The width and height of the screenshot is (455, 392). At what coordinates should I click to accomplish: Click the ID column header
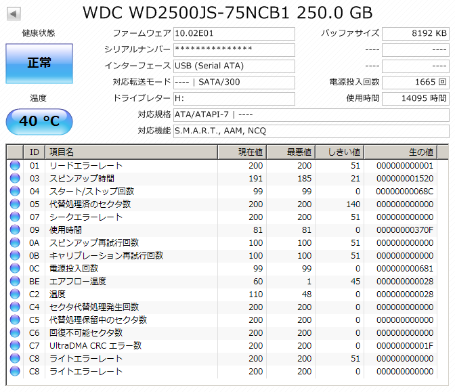pos(35,152)
